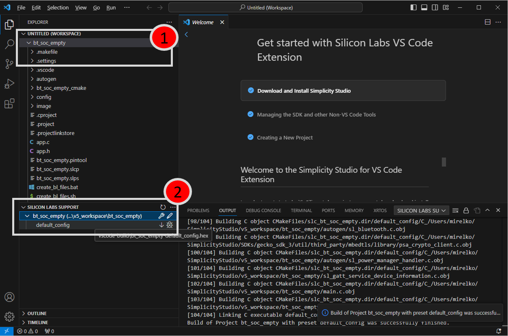This screenshot has width=508, height=336.
Task: Open the Selection menu
Action: coord(58,8)
